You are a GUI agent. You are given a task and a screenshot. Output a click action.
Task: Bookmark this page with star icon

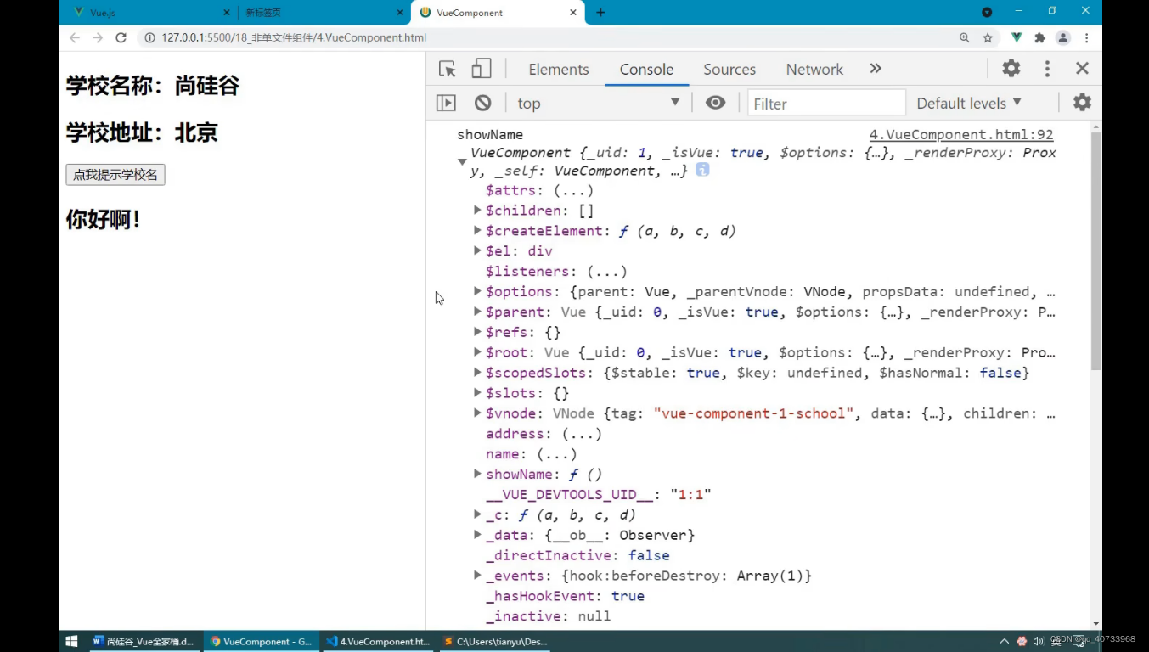pyautogui.click(x=988, y=37)
